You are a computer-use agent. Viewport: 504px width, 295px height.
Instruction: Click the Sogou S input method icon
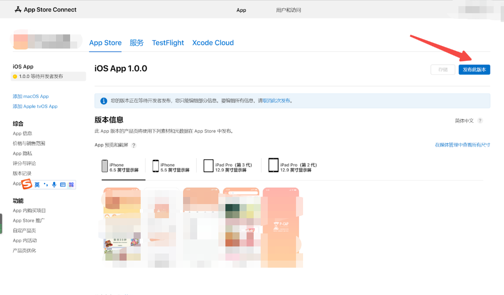[27, 184]
